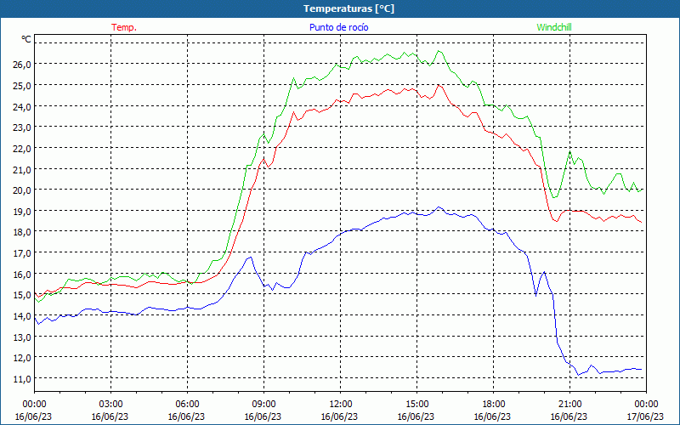Click the 06:00 time axis label
680x425 pixels.
(187, 405)
